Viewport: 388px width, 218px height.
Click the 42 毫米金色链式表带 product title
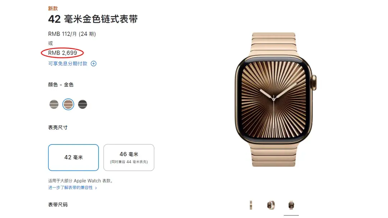[93, 19]
